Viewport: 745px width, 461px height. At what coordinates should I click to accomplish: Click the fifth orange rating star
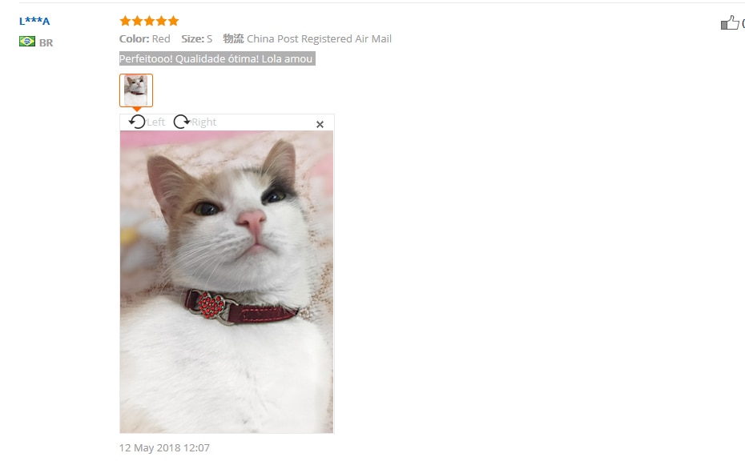pyautogui.click(x=173, y=21)
